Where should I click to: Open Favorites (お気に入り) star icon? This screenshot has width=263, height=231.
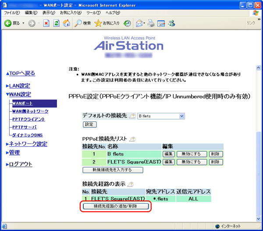coord(98,23)
